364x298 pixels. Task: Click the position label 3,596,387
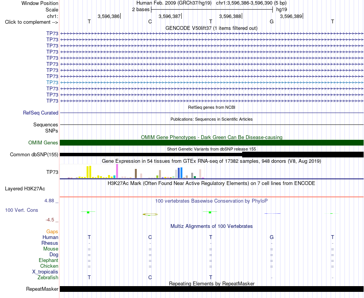pyautogui.click(x=169, y=16)
